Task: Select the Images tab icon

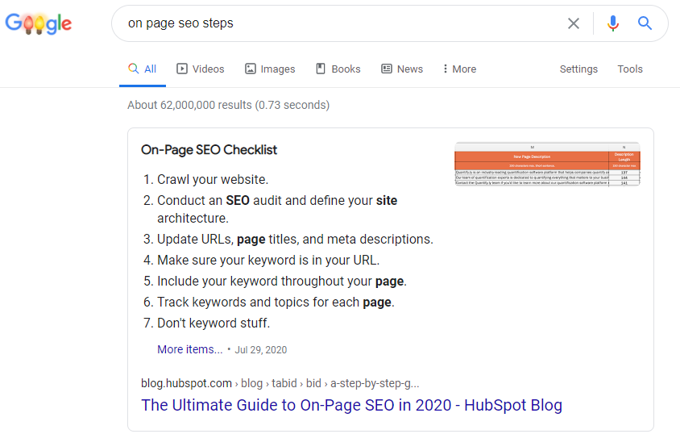Action: pyautogui.click(x=251, y=69)
